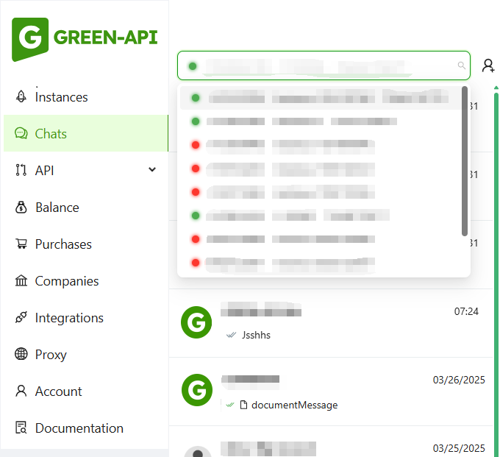
Task: Open the Documentation menu item
Action: 79,428
